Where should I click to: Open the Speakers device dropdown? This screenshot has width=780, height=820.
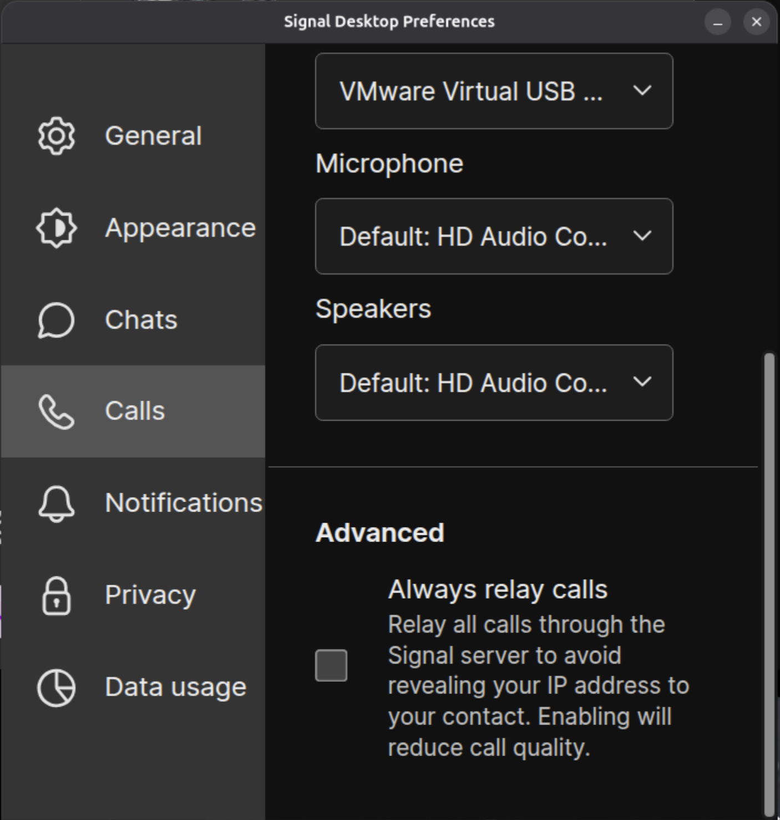coord(494,383)
